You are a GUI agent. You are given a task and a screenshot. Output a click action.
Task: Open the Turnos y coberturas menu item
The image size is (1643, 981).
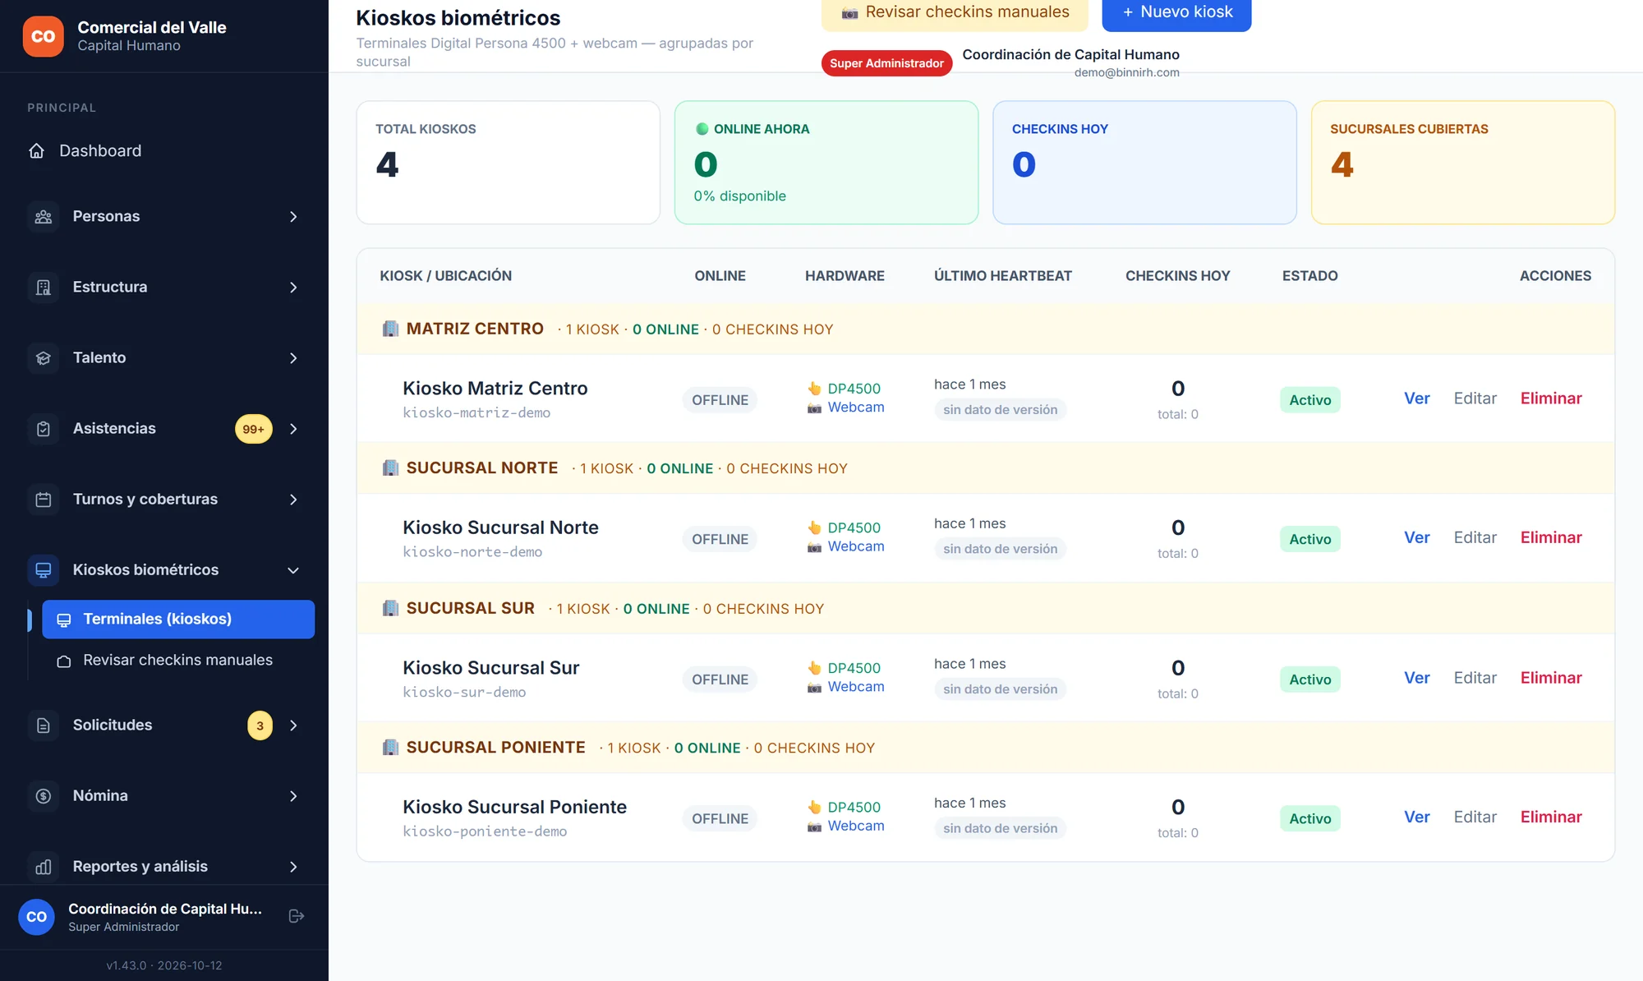click(x=164, y=499)
